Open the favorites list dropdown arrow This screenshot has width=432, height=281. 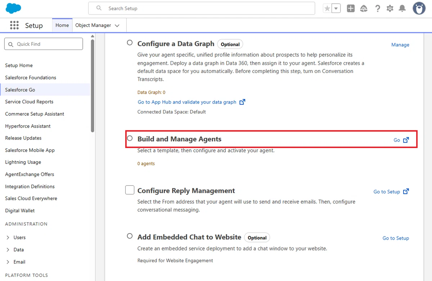336,8
